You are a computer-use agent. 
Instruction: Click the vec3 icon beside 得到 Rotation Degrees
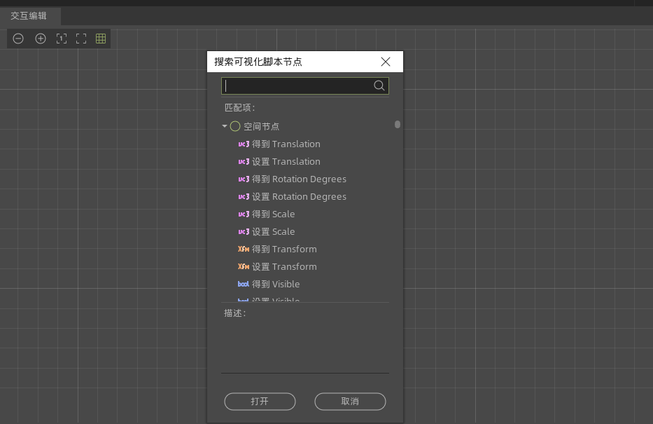pos(244,179)
